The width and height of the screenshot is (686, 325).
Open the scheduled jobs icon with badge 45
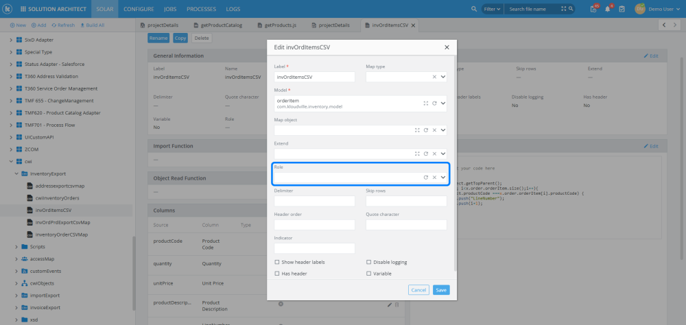593,9
